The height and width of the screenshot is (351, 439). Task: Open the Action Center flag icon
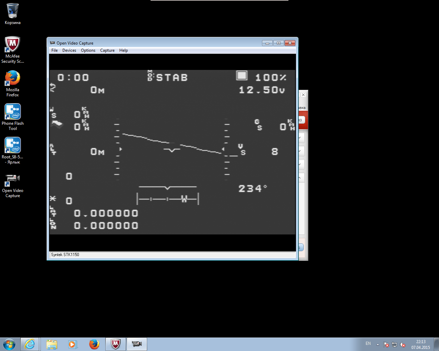click(386, 344)
